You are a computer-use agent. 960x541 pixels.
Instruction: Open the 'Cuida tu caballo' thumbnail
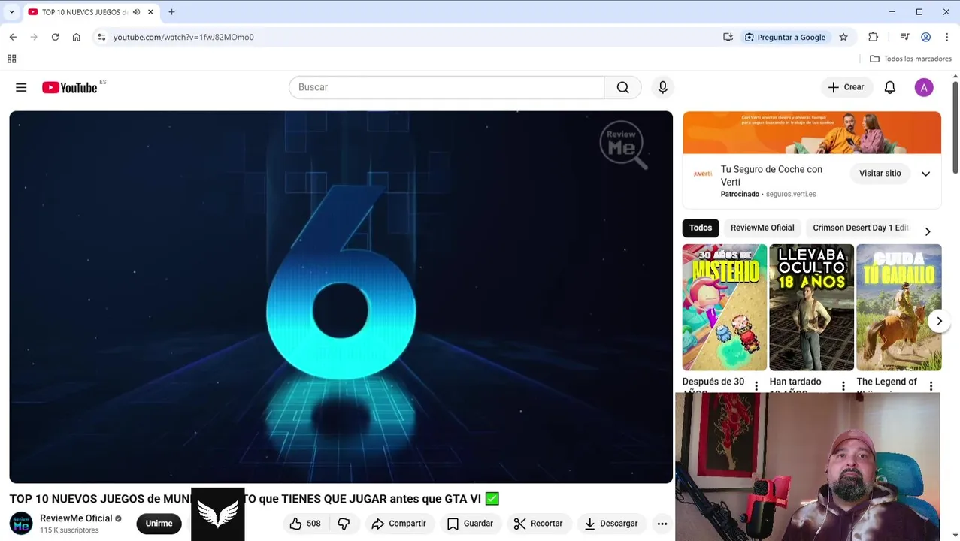898,307
